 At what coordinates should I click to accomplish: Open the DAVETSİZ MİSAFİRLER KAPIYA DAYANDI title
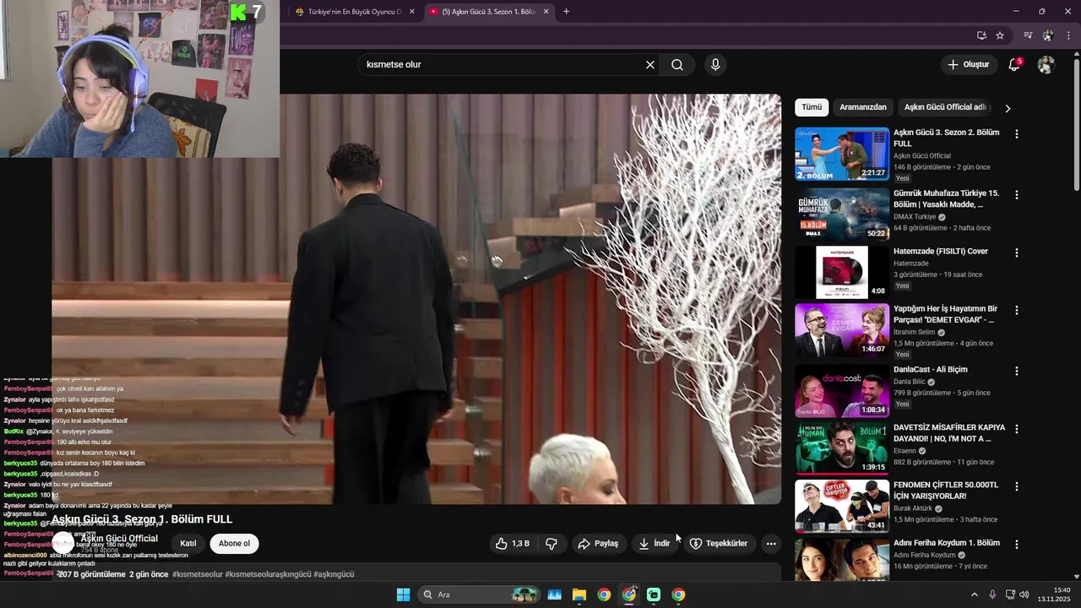pyautogui.click(x=949, y=433)
